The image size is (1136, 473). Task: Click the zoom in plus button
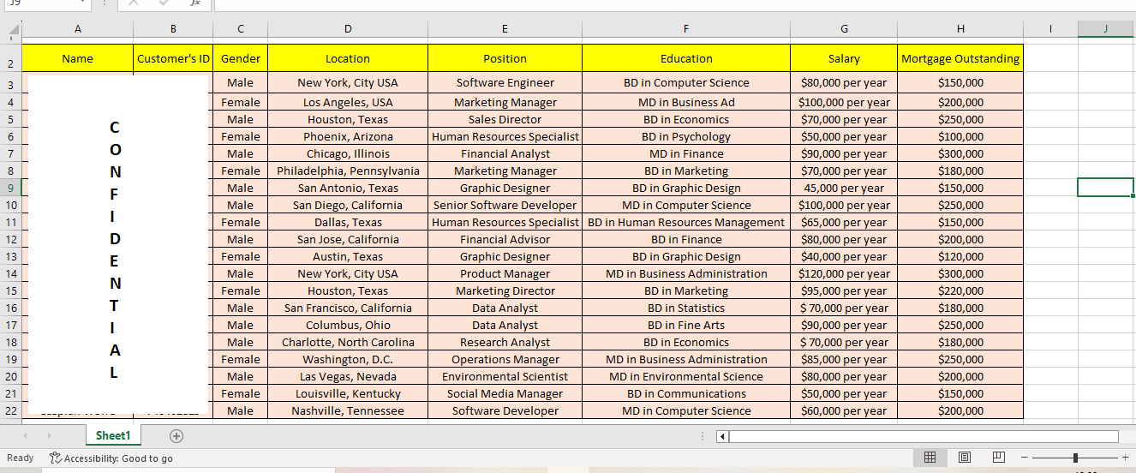pyautogui.click(x=1126, y=458)
